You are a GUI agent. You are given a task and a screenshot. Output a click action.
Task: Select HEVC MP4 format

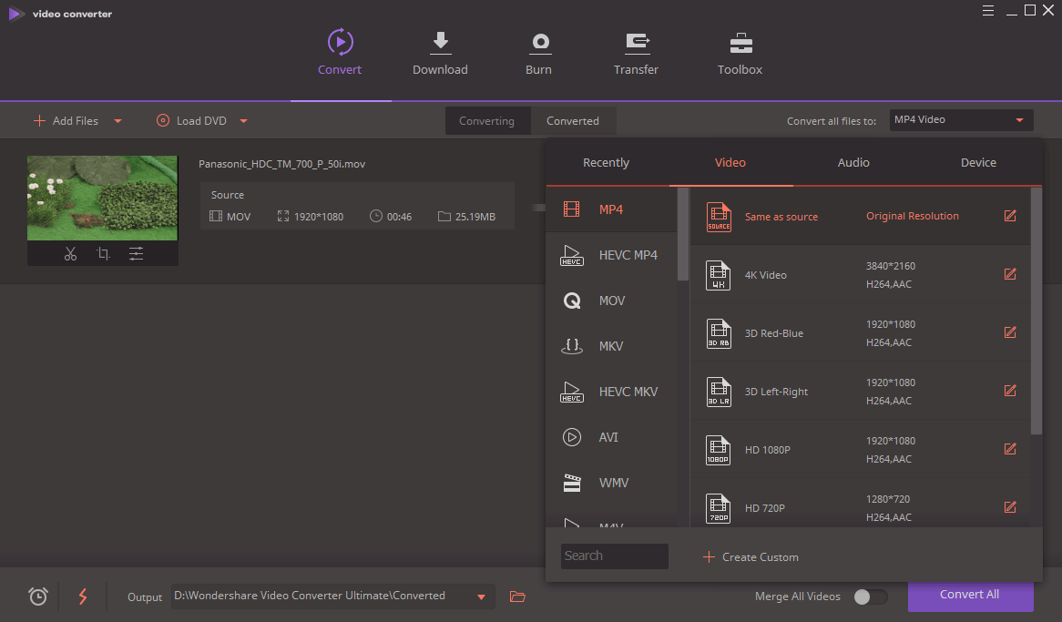coord(611,255)
